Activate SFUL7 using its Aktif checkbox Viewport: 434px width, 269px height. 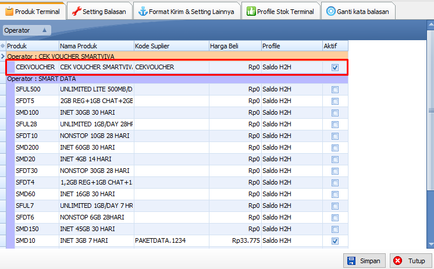335,206
